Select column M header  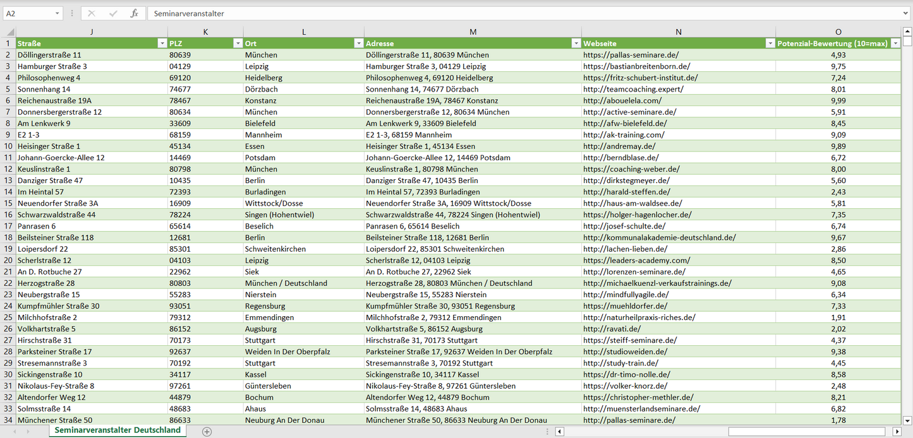pyautogui.click(x=473, y=32)
